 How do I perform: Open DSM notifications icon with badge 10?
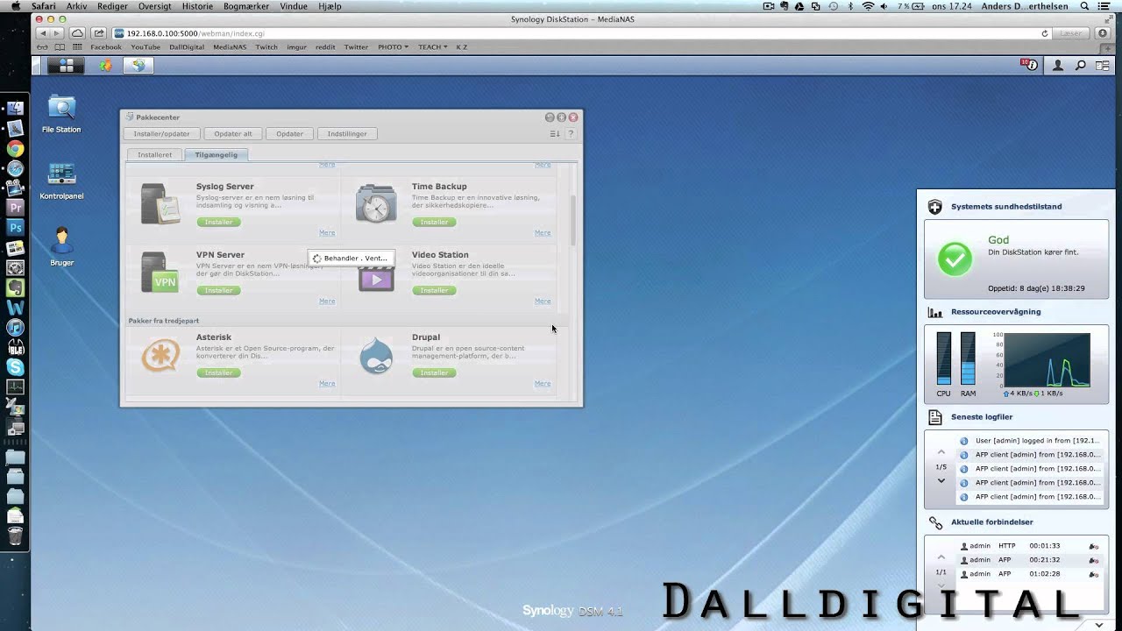click(x=1029, y=65)
